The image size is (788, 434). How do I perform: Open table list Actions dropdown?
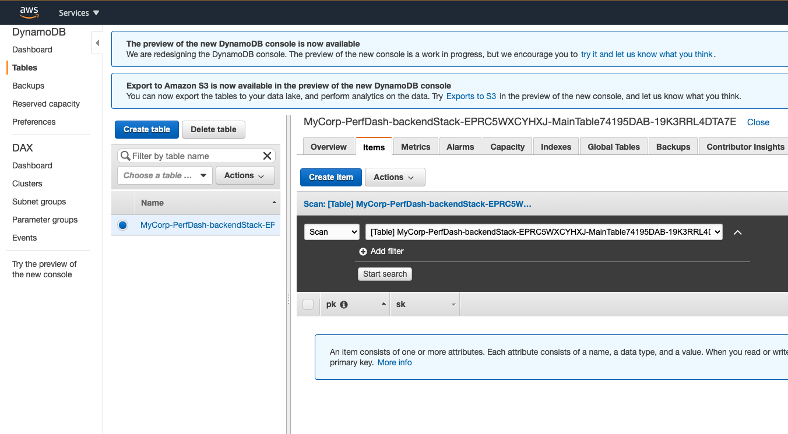tap(245, 175)
